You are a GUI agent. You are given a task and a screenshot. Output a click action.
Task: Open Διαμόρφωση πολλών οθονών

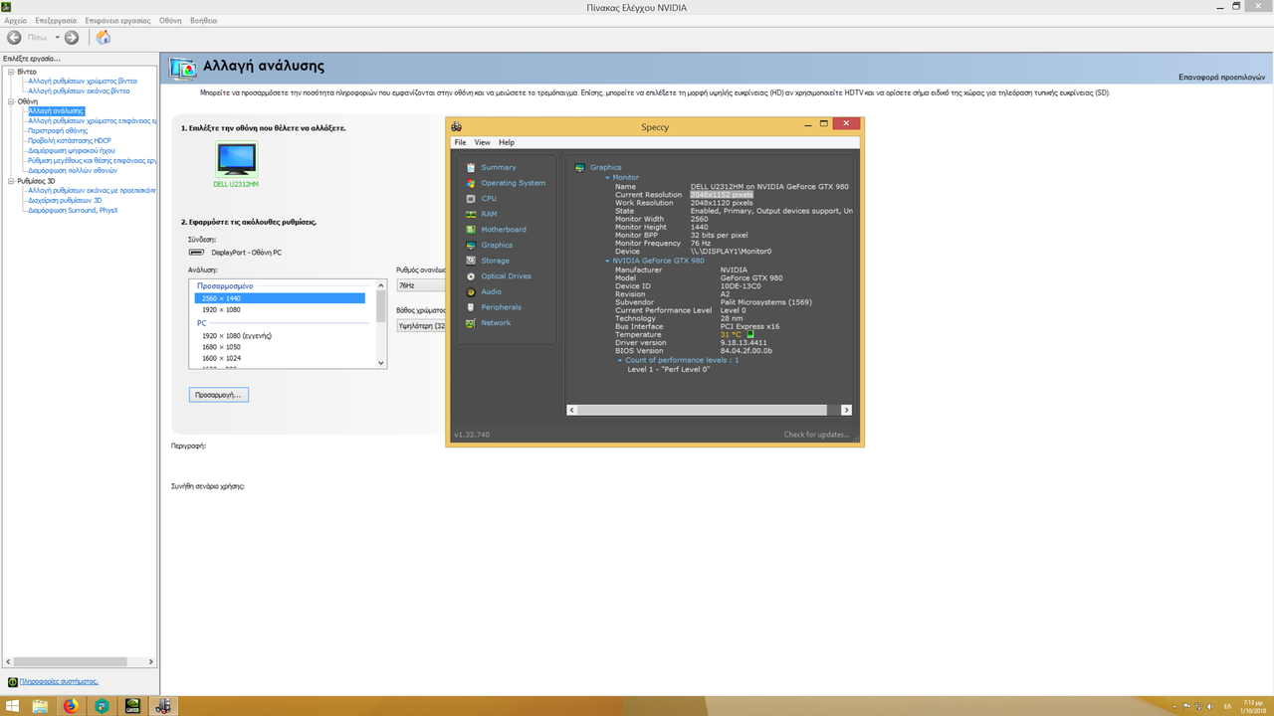[x=73, y=170]
